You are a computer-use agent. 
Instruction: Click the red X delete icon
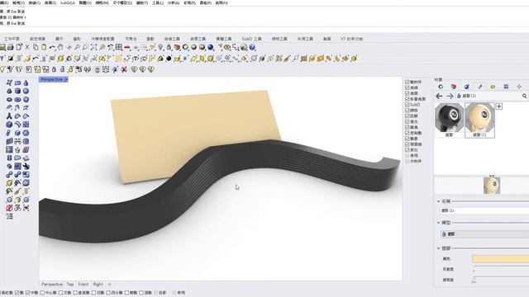tap(124, 69)
